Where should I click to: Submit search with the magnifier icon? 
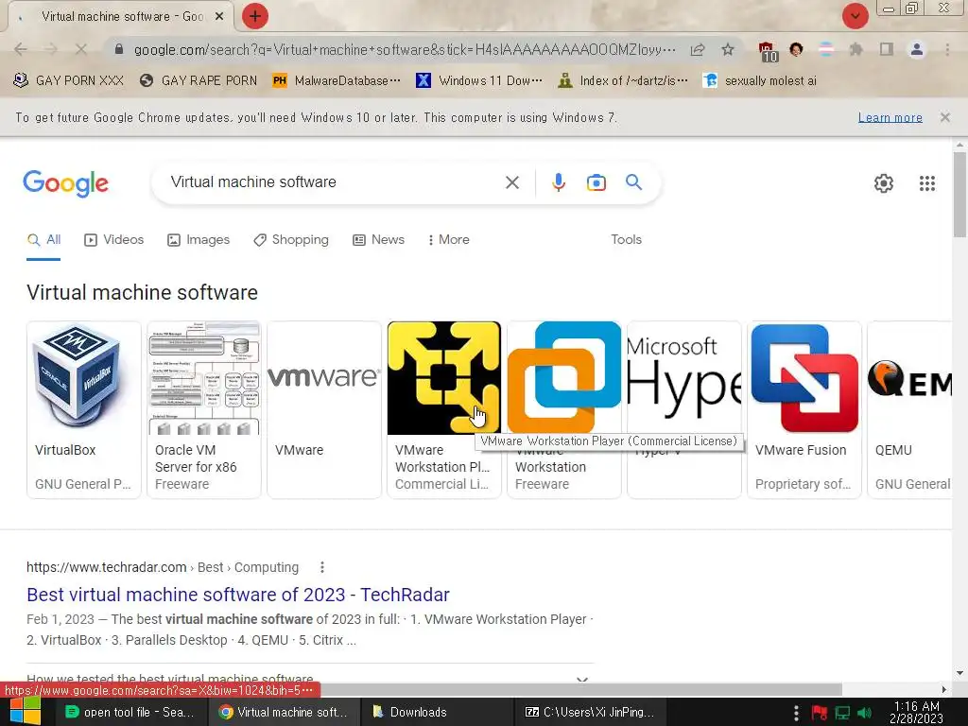click(x=633, y=182)
